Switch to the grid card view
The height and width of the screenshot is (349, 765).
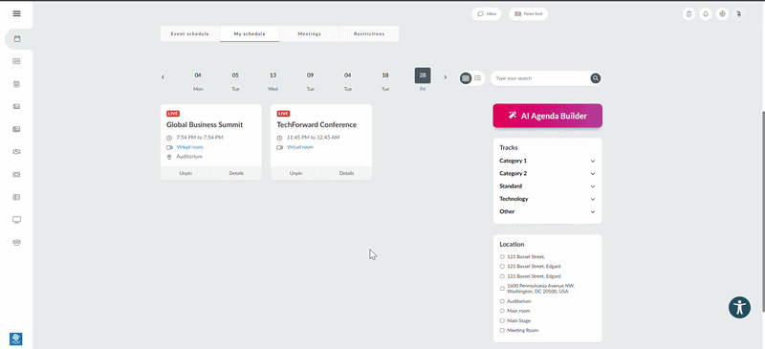466,78
